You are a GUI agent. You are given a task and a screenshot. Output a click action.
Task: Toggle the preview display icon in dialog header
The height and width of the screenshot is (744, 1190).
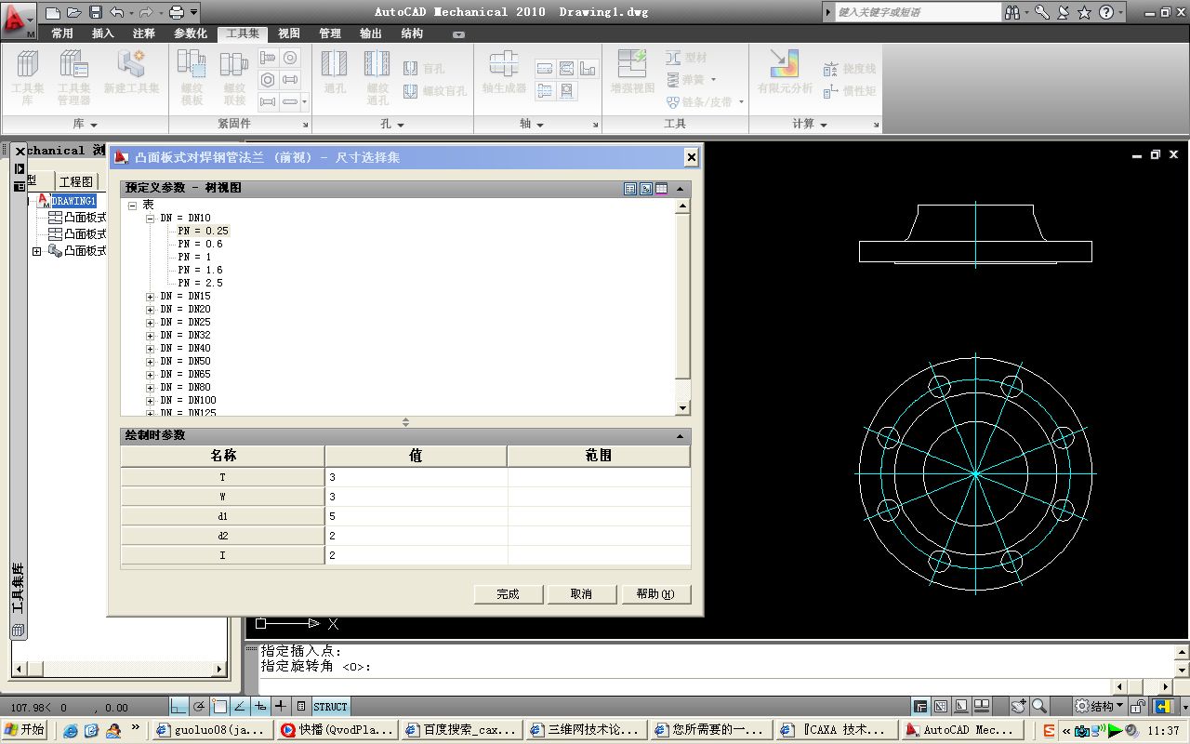(x=645, y=189)
